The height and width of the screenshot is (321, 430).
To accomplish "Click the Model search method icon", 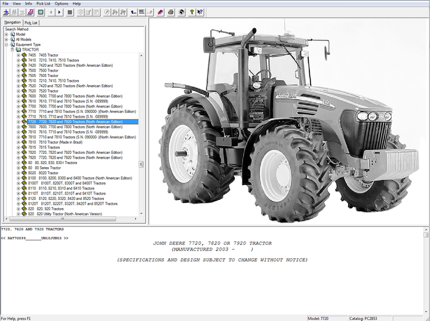I will tap(13, 34).
